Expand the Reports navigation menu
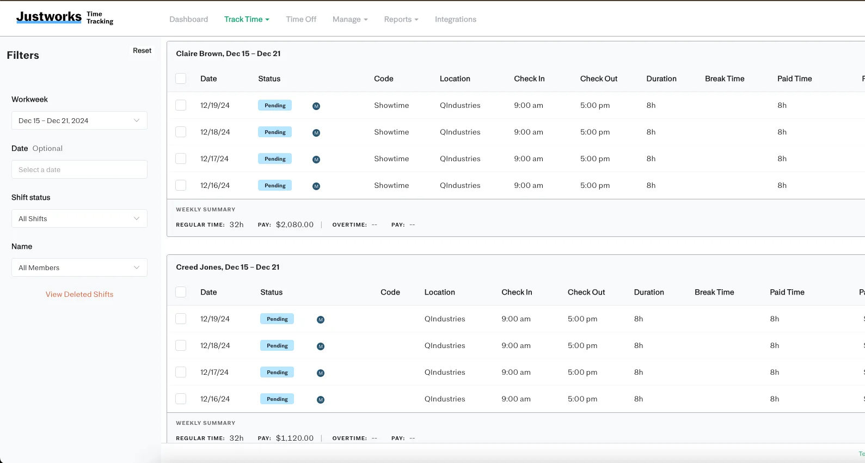Image resolution: width=865 pixels, height=463 pixels. click(401, 19)
